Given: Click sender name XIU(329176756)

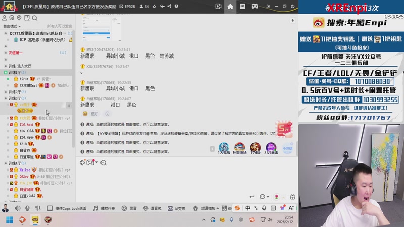Looking at the screenshot, I should [x=99, y=66].
